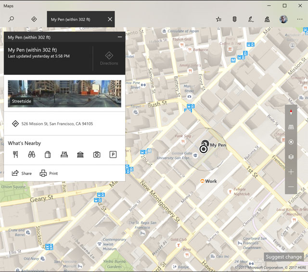Toggle tilted map view grid icon

(291, 127)
